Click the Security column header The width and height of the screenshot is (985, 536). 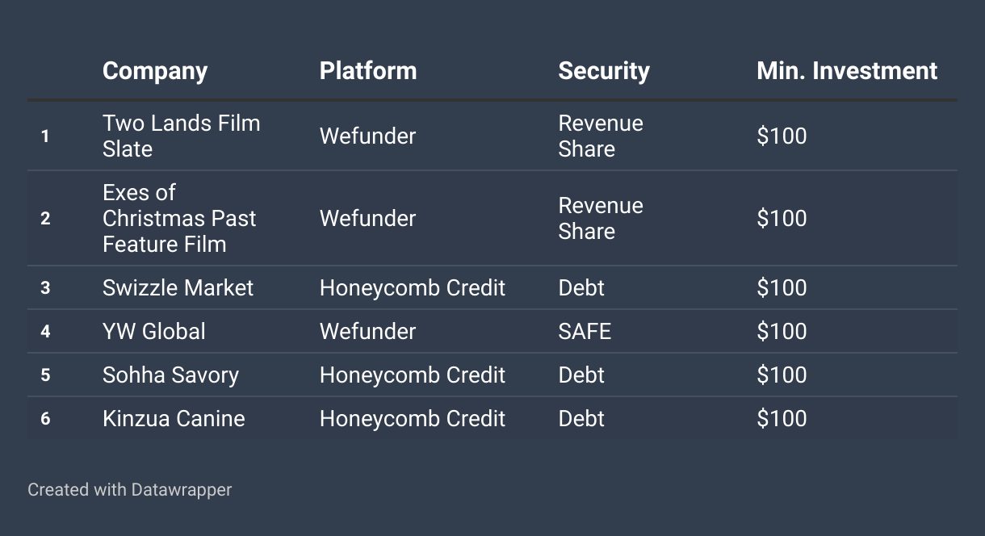tap(604, 71)
